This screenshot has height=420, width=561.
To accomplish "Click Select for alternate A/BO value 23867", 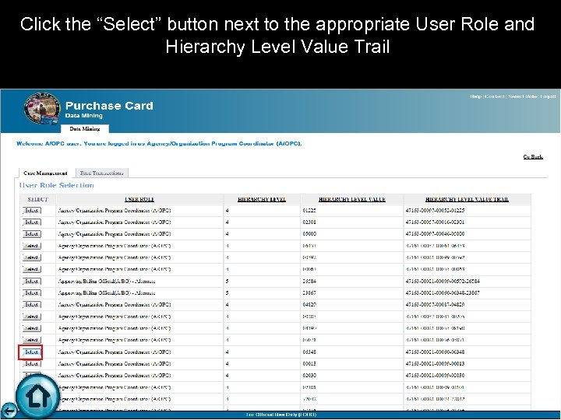I will (31, 293).
